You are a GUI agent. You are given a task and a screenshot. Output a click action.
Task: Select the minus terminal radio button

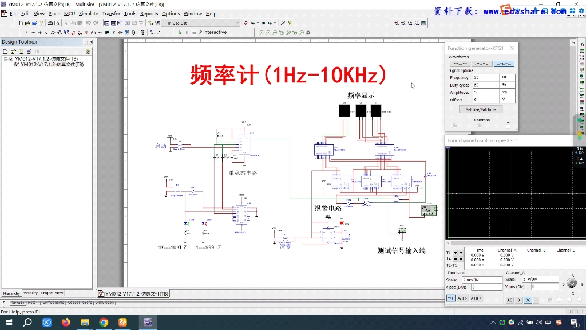point(508,126)
